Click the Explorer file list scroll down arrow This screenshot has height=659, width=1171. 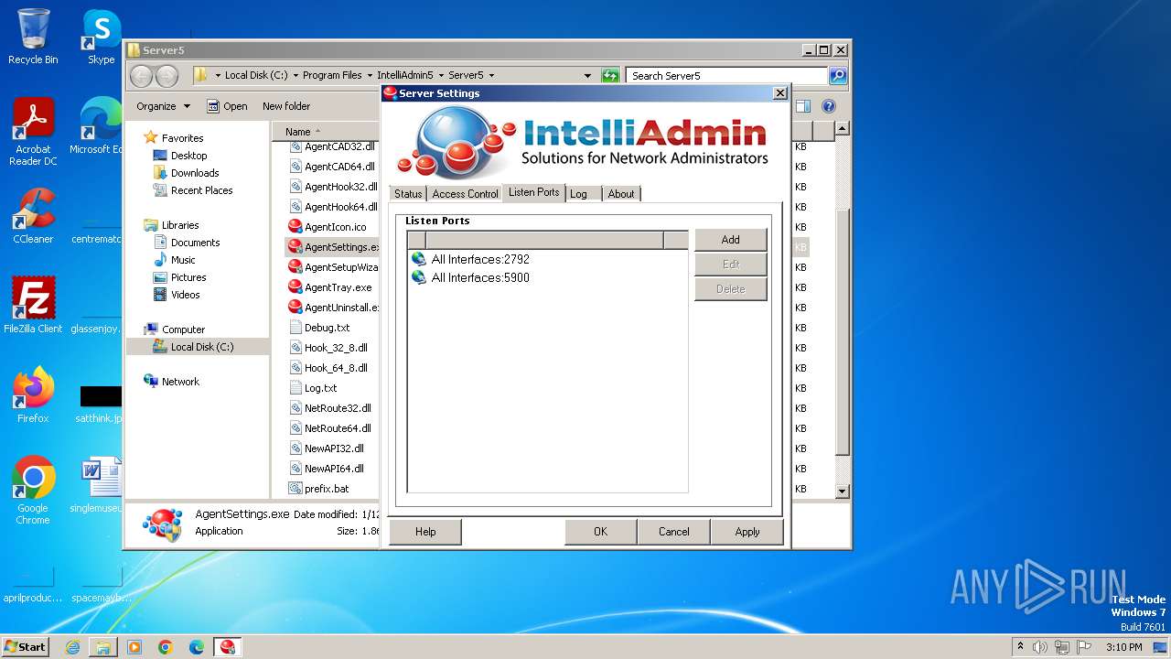(843, 492)
